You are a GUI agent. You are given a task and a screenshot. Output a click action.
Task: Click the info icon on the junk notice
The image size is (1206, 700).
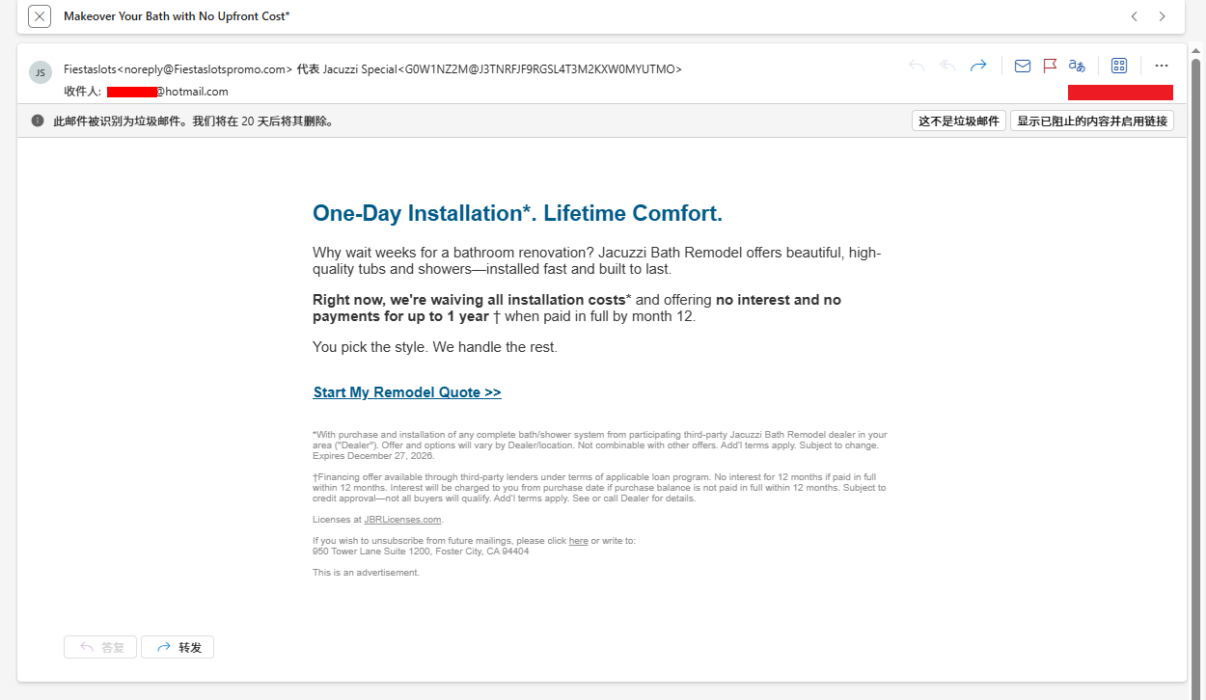38,121
